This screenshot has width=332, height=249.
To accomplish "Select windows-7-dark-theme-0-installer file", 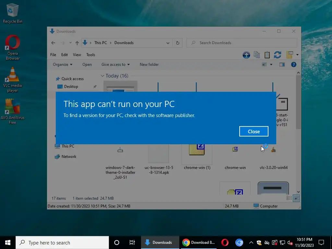I will click(x=120, y=162).
